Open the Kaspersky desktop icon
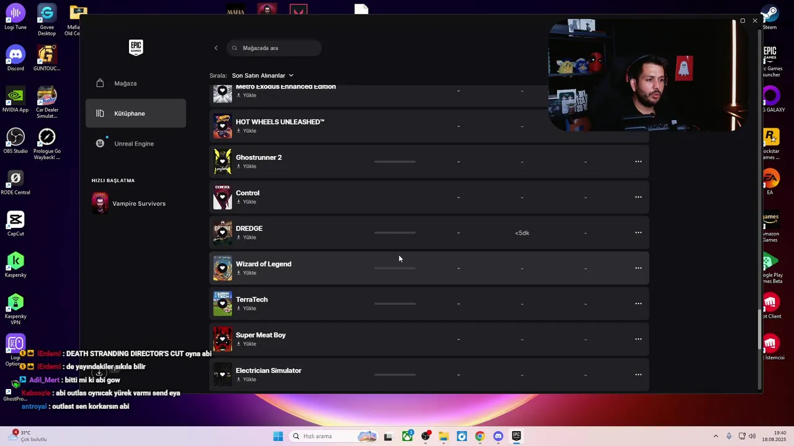 [x=16, y=265]
